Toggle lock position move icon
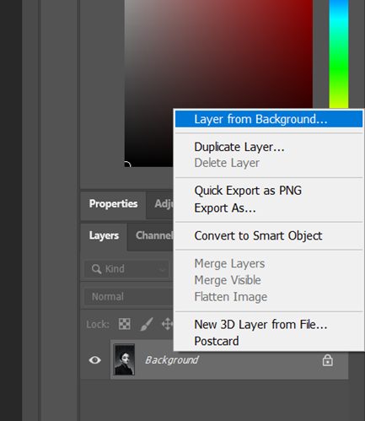Viewport: 365px width, 421px height. point(168,324)
